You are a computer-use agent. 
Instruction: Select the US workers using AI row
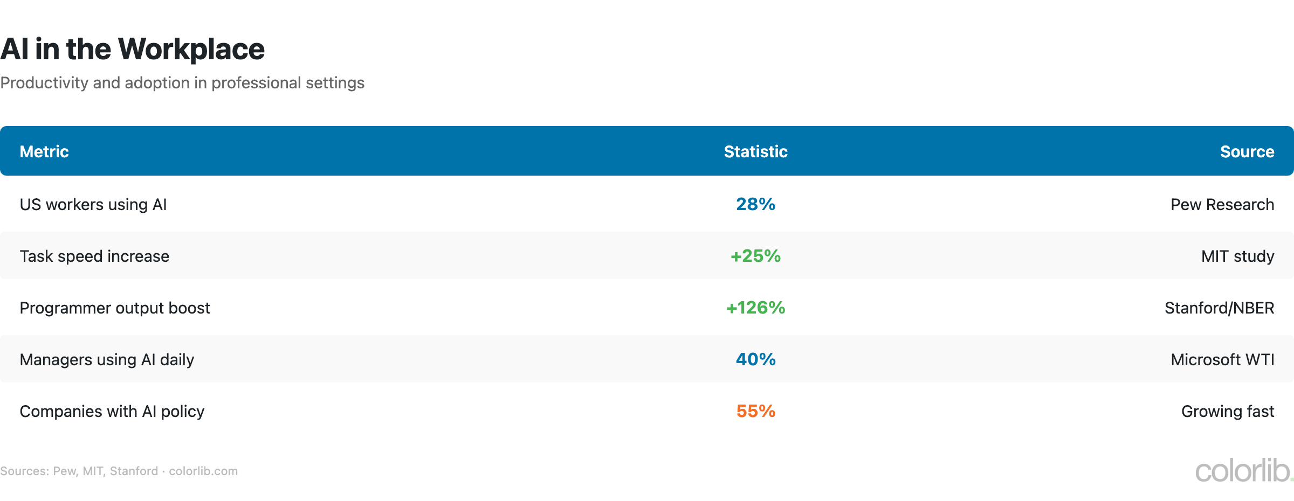[93, 205]
